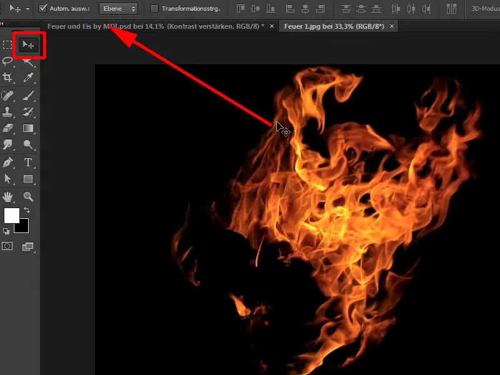Distribute left edges
Viewport: 500px width, 375px height.
click(x=396, y=9)
